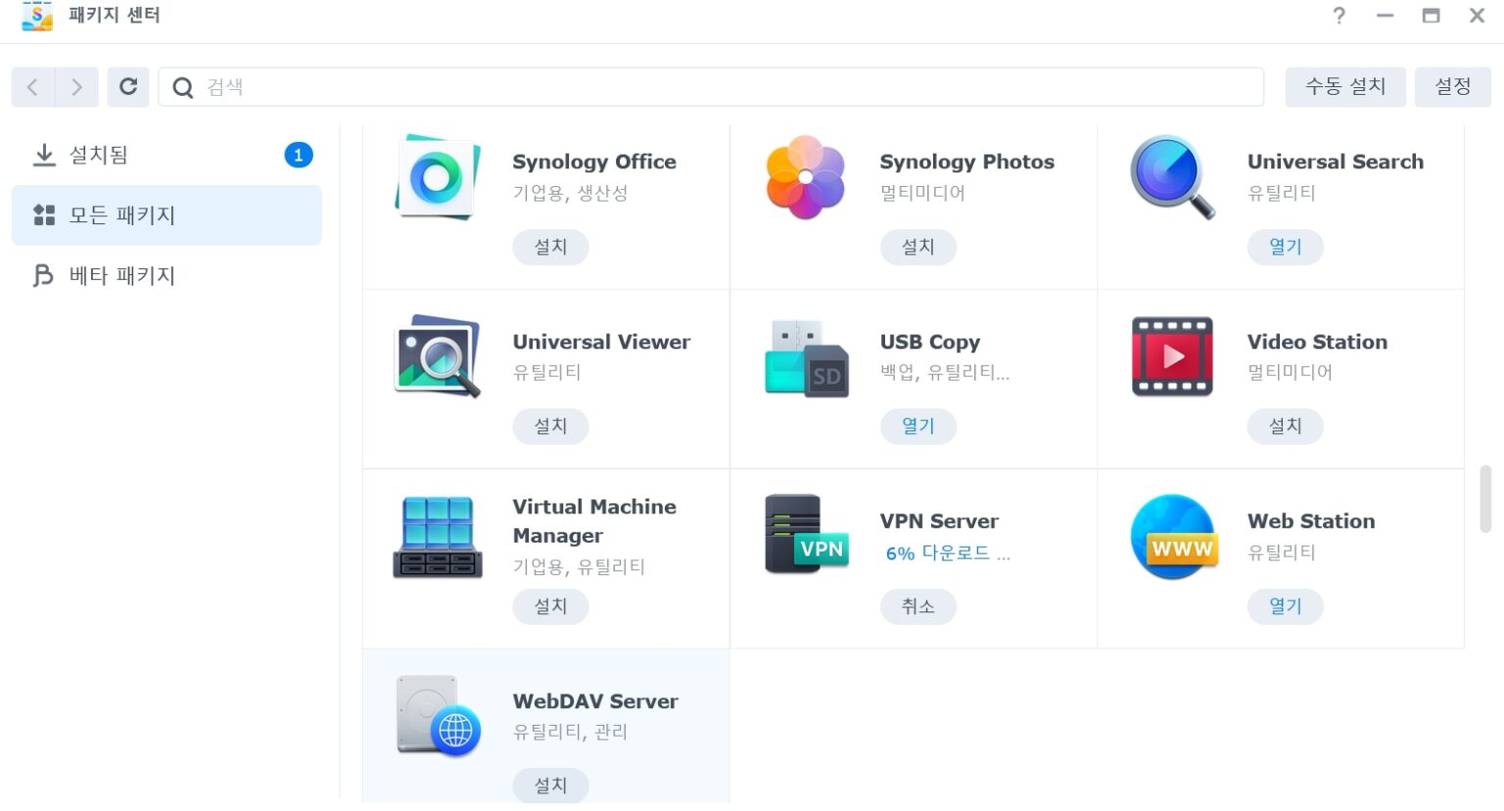This screenshot has width=1504, height=811.
Task: Click the Video Station film icon
Action: tap(1172, 357)
